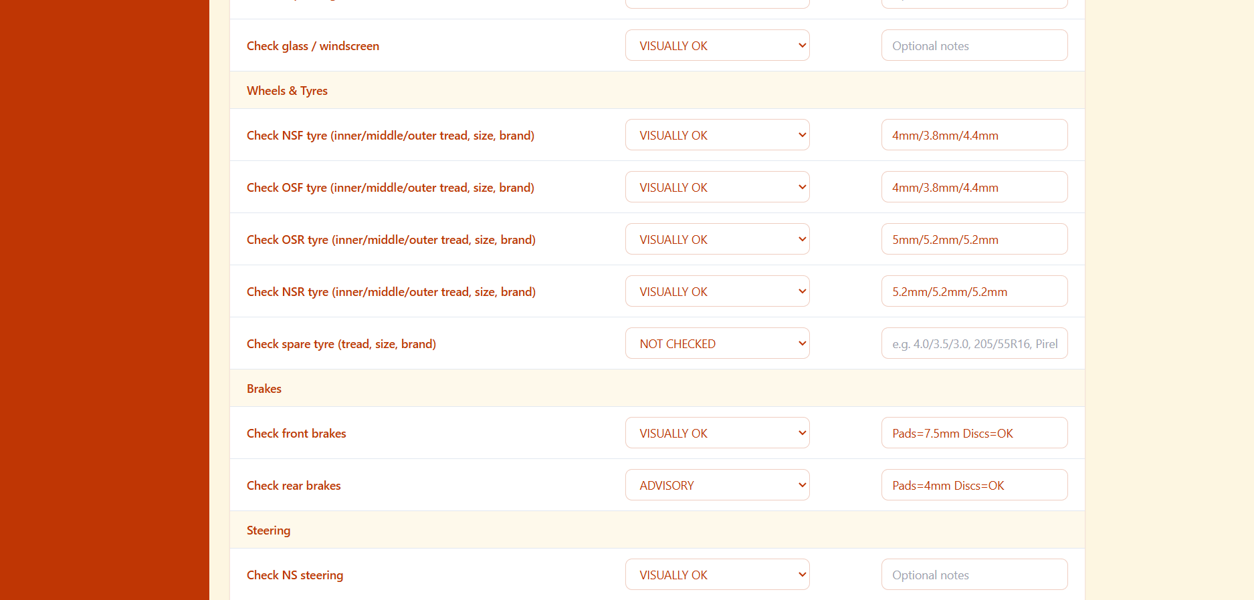
Task: Expand the OSF tyre status dropdown
Action: 717,187
